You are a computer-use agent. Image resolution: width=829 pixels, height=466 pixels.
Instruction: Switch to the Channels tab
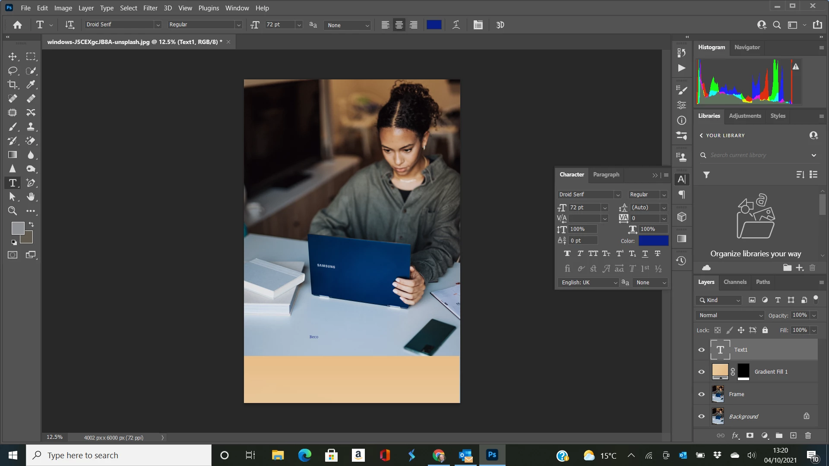[735, 282]
